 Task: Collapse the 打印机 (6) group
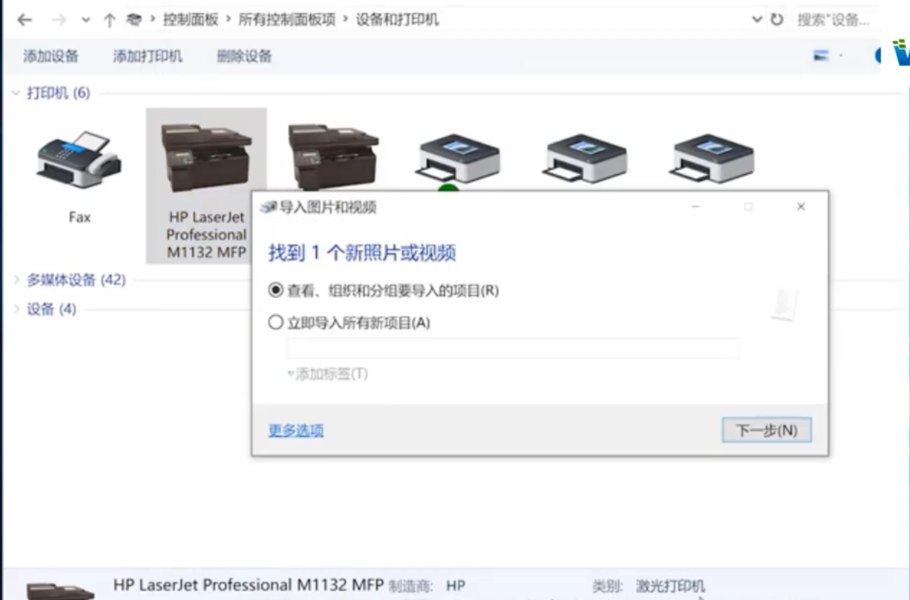point(16,93)
